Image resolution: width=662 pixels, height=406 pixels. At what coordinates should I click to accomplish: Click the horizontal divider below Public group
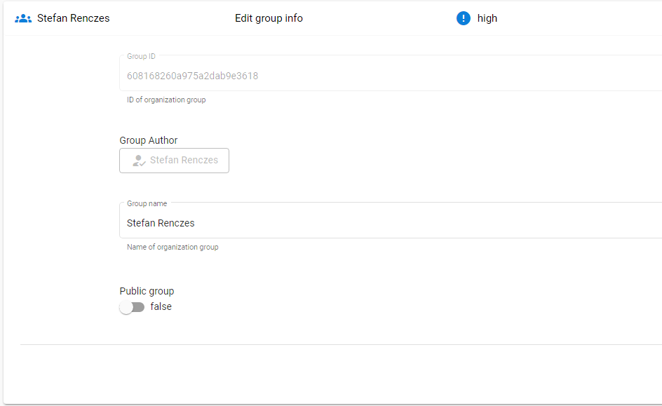tap(341, 344)
